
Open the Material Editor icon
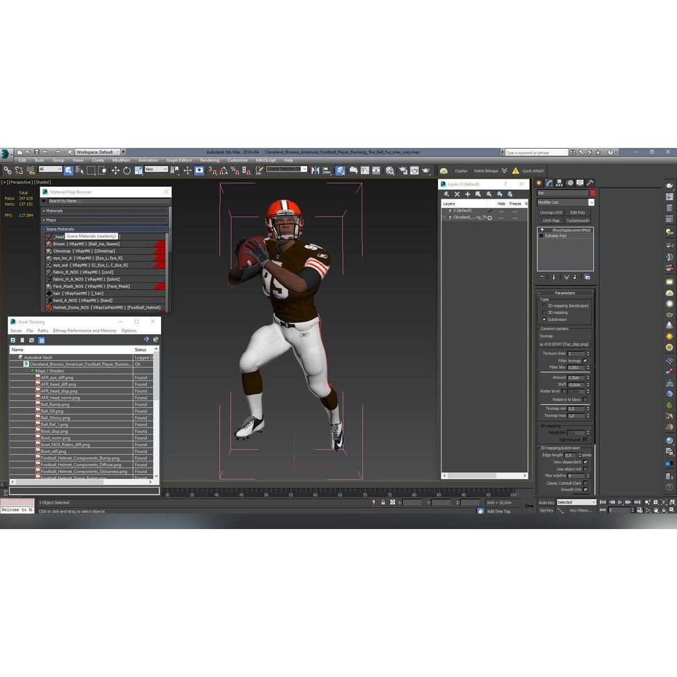click(x=390, y=171)
